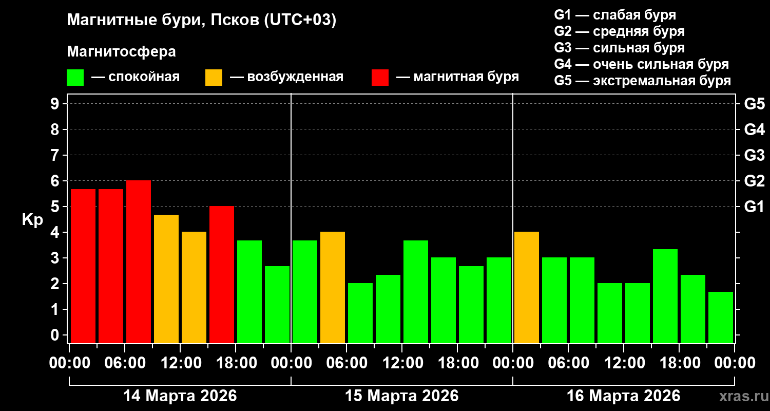Click the green 'спокойная' legend swatch
The width and height of the screenshot is (770, 411).
tap(75, 78)
